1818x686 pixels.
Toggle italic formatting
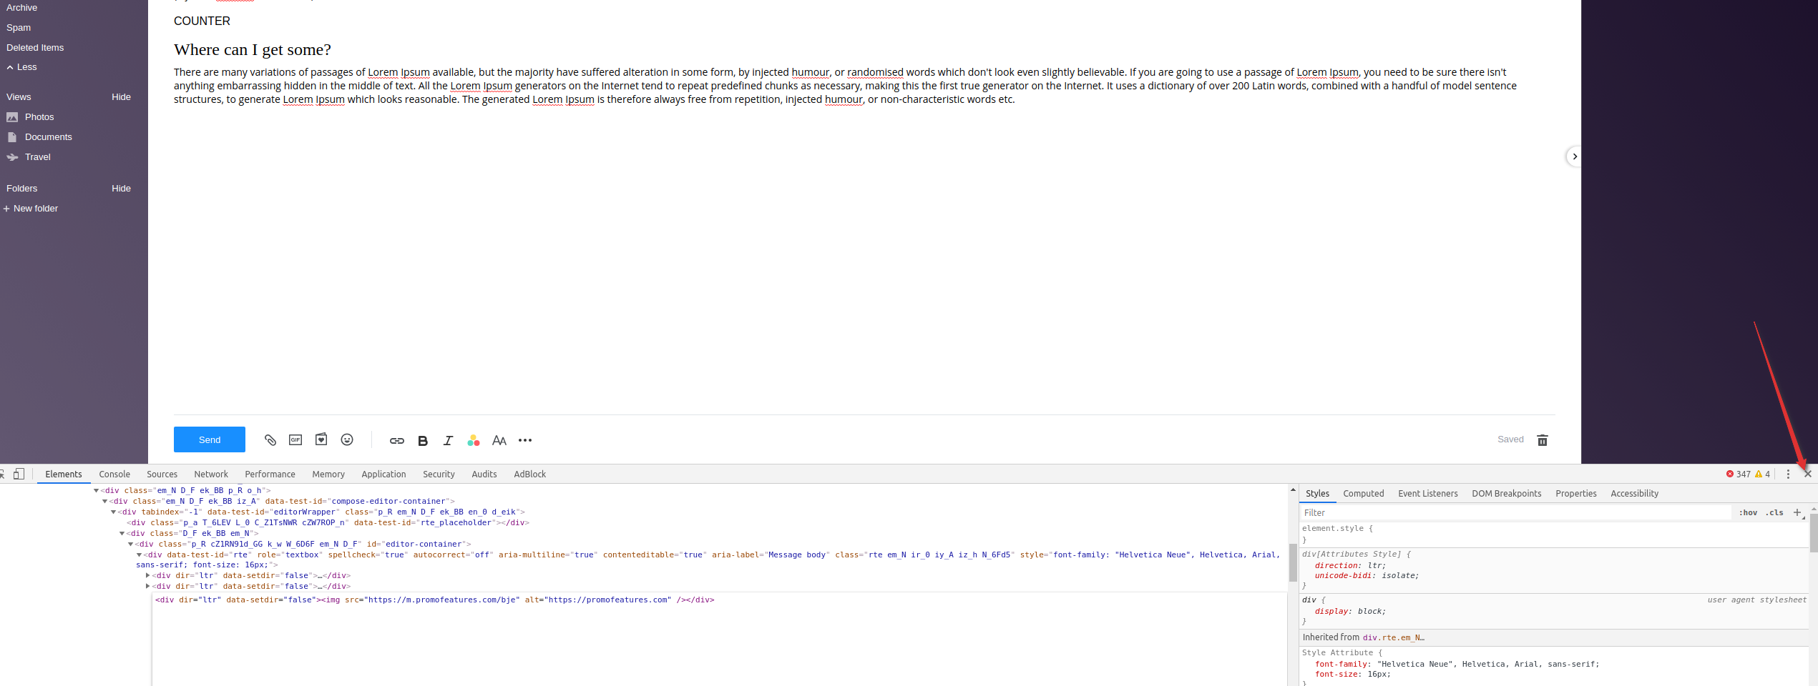tap(448, 441)
